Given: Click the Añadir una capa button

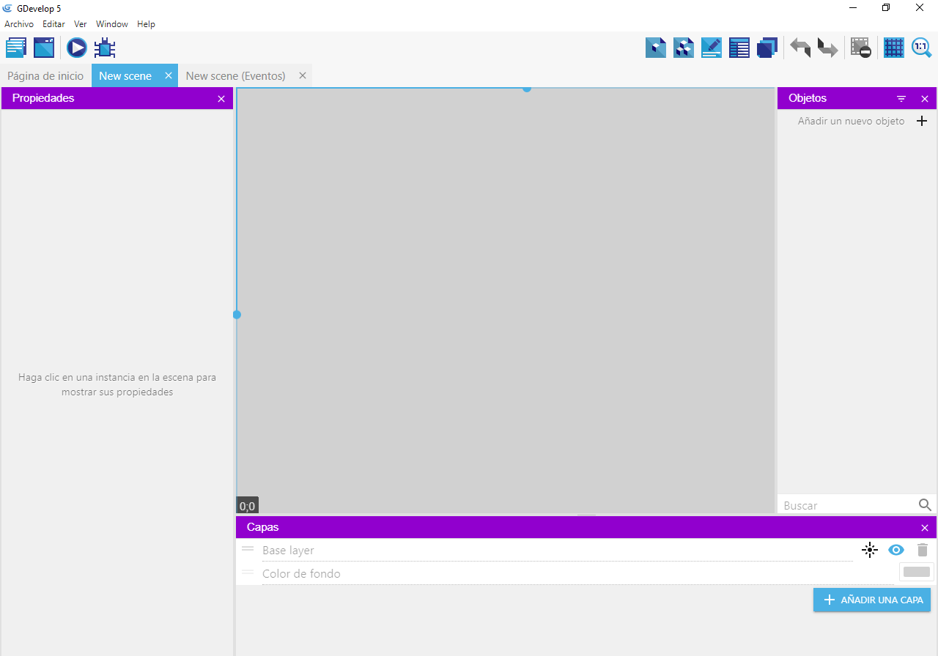Looking at the screenshot, I should tap(871, 600).
